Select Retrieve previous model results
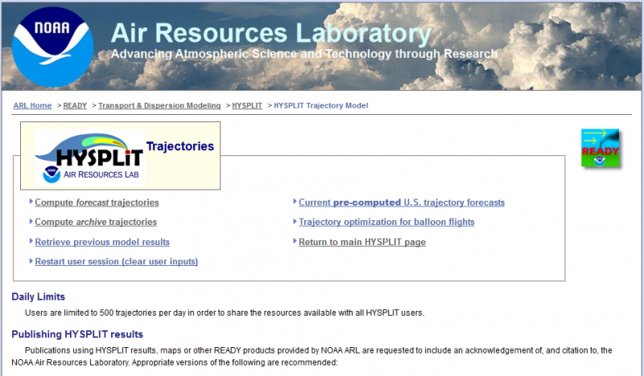 coord(102,242)
